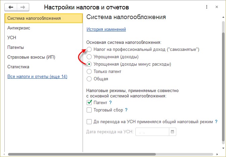The height and width of the screenshot is (157, 226).
Task: Open the Патенты section
Action: (x=44, y=48)
